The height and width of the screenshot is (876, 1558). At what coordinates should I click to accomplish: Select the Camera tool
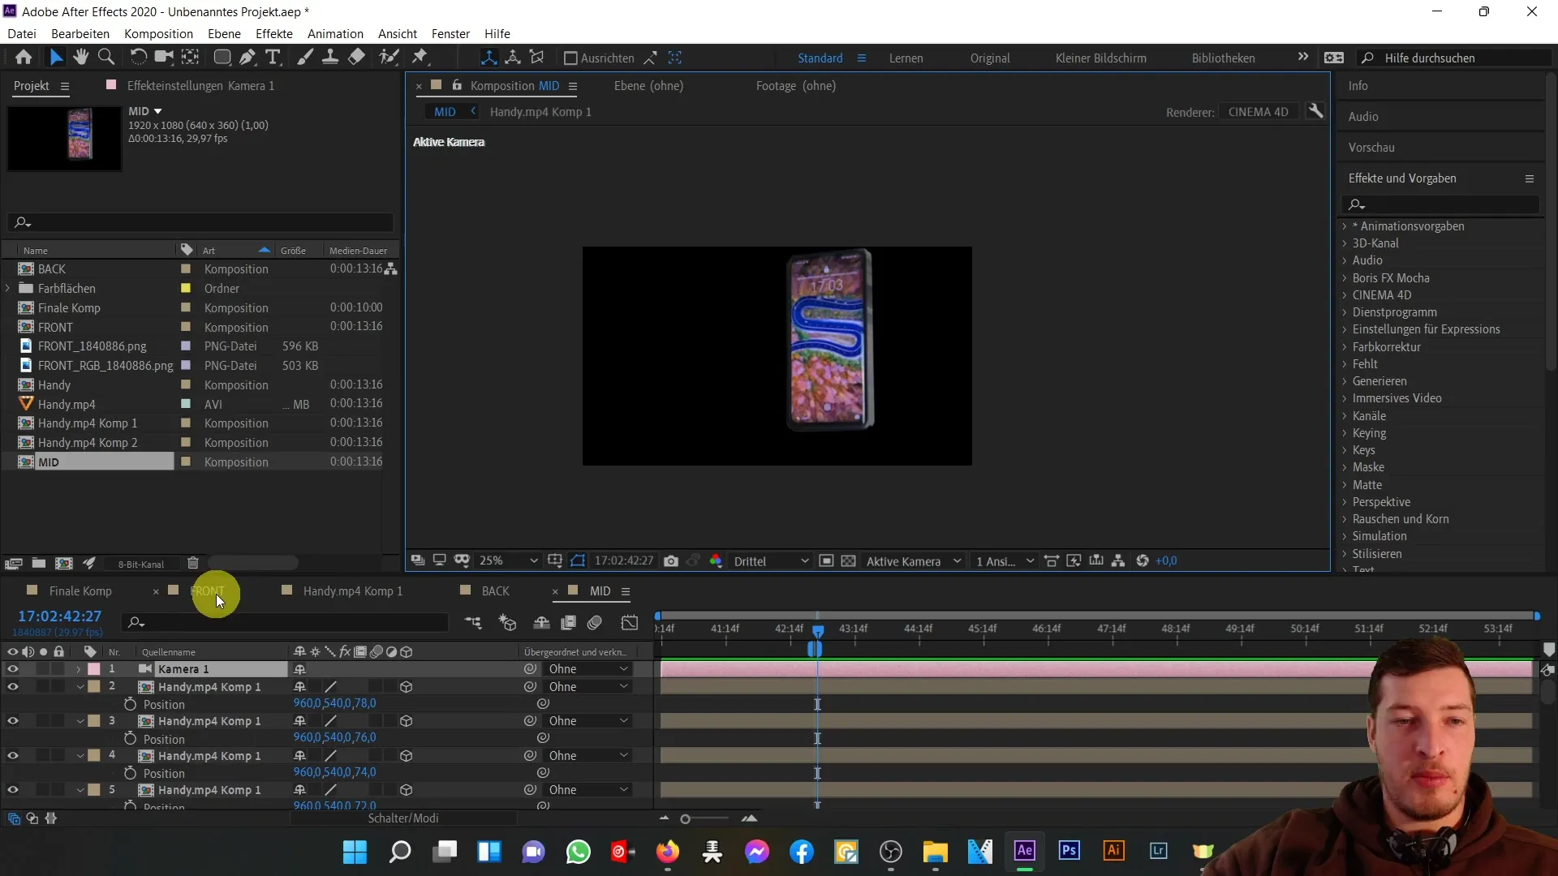[x=164, y=58]
